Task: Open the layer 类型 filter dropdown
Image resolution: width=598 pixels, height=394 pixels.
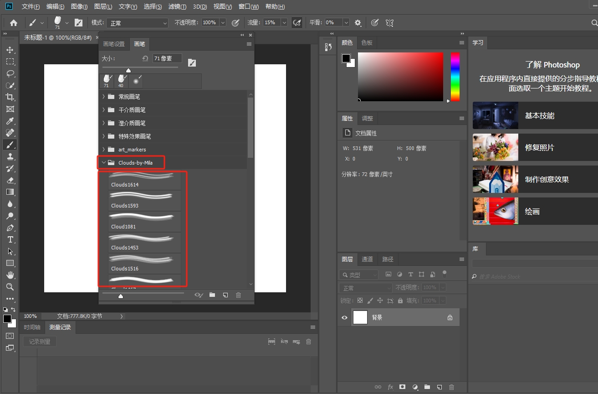Action: [x=358, y=275]
